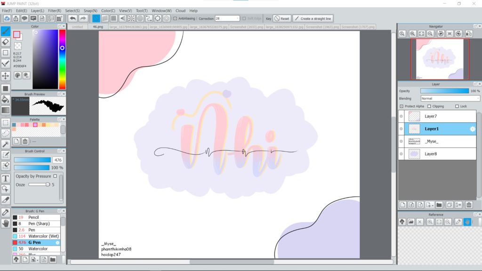
Task: Click the add folder icon in Layer panel
Action: coord(439,205)
